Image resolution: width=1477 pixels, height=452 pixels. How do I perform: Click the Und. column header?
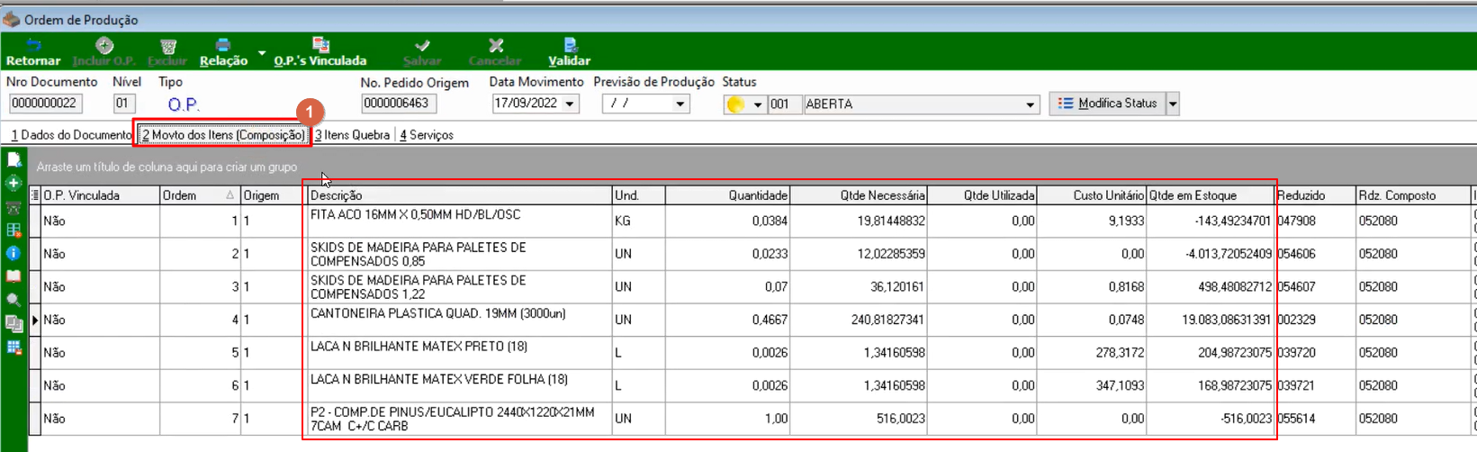638,195
